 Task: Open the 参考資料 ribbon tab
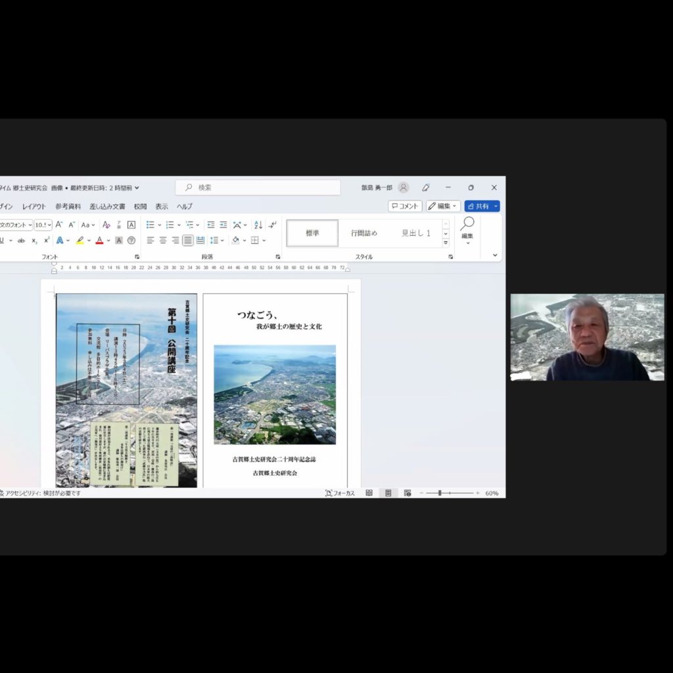coord(68,206)
